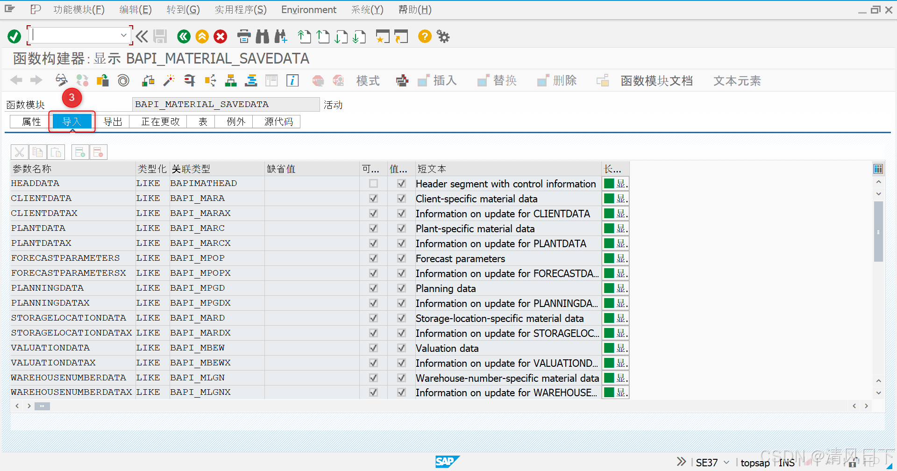897x471 pixels.
Task: Toggle optional checkbox for PLANNINGDATA row
Action: [x=373, y=288]
